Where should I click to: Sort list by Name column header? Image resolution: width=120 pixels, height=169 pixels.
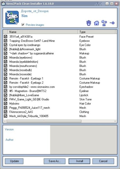click(43, 32)
